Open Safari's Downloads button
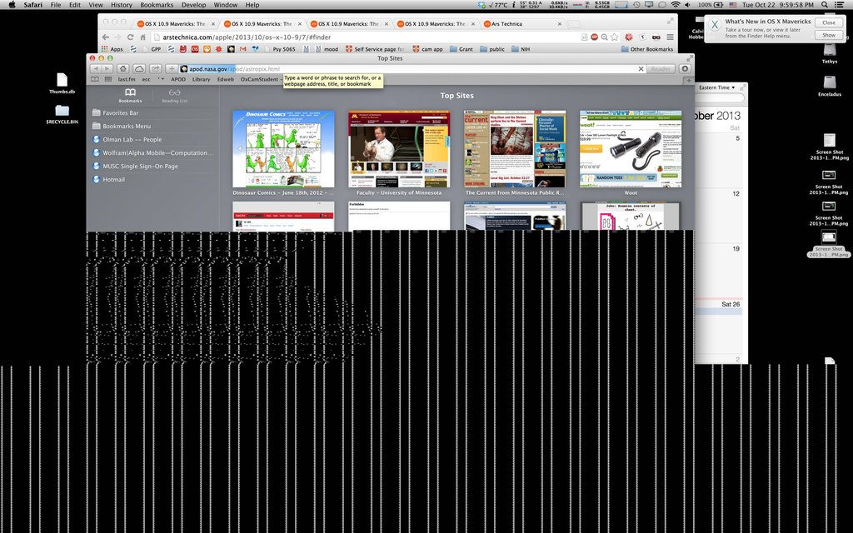This screenshot has height=533, width=853. pyautogui.click(x=685, y=69)
